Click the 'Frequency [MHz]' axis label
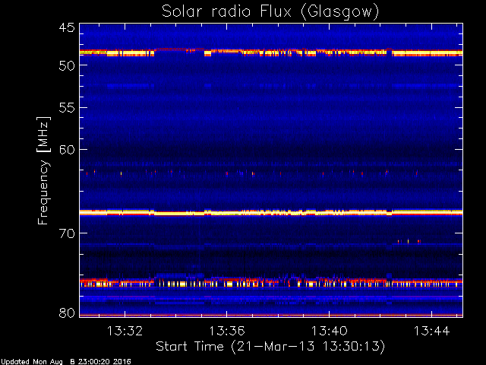This screenshot has height=365, width=486. pos(43,170)
